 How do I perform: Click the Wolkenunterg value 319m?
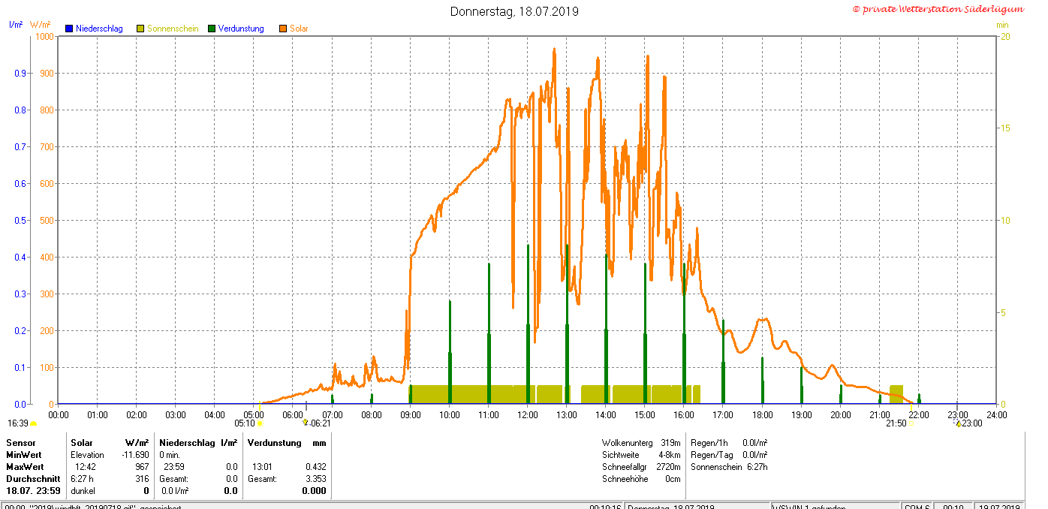[670, 443]
